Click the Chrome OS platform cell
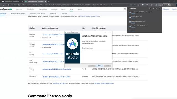177x99 pixels. (x=33, y=77)
